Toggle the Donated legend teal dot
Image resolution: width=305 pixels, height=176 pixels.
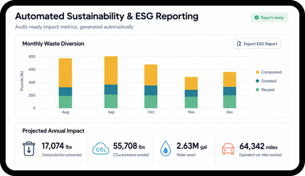257,81
